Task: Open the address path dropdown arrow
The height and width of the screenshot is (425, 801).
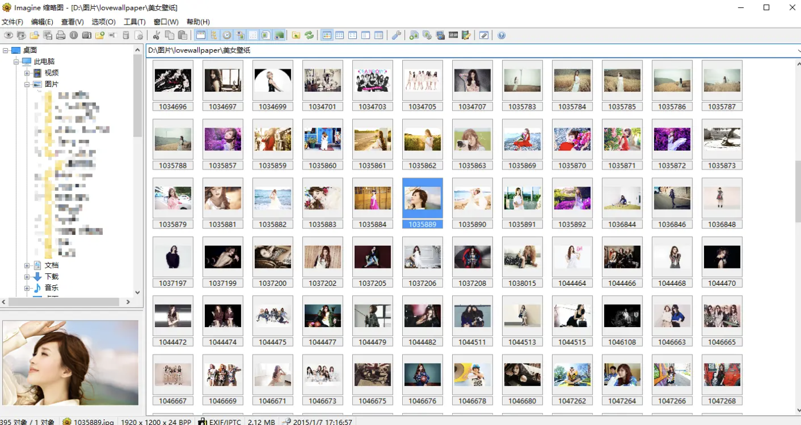Action: tap(798, 50)
